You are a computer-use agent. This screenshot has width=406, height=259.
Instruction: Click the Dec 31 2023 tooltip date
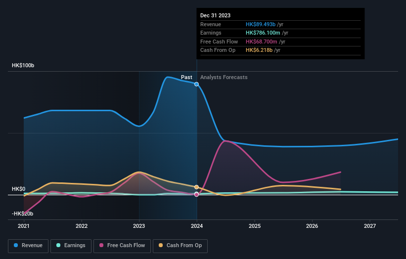click(215, 15)
